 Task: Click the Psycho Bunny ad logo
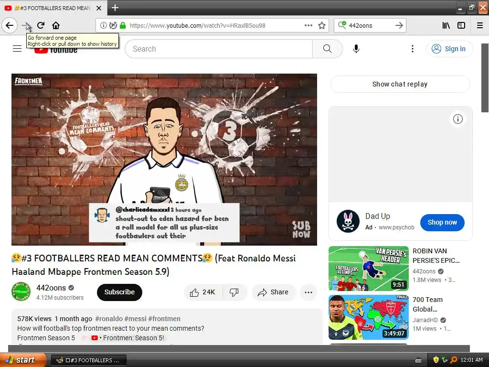(x=348, y=221)
